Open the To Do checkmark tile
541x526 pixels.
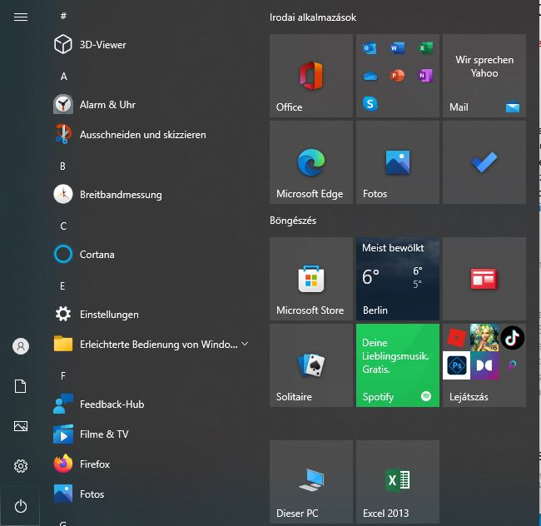pyautogui.click(x=484, y=162)
